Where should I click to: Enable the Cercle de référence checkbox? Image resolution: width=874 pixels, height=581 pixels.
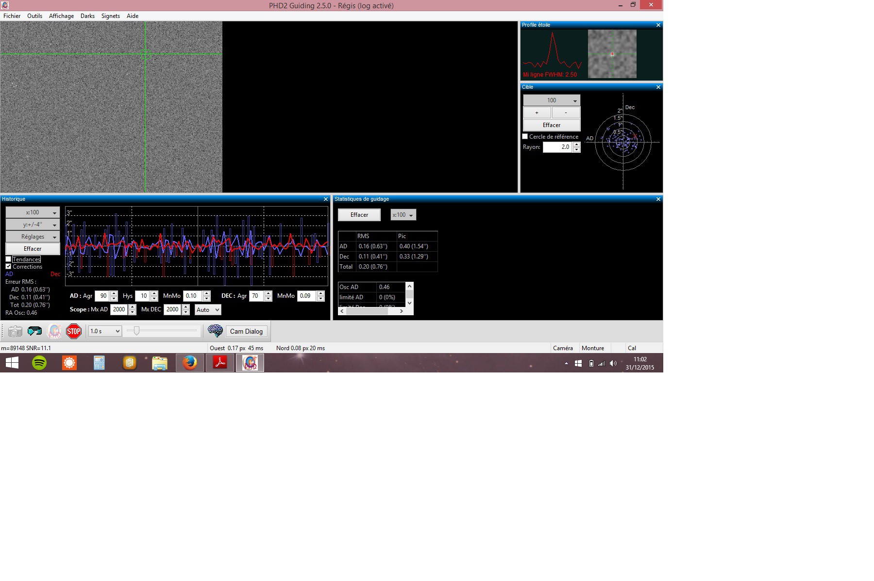(525, 137)
